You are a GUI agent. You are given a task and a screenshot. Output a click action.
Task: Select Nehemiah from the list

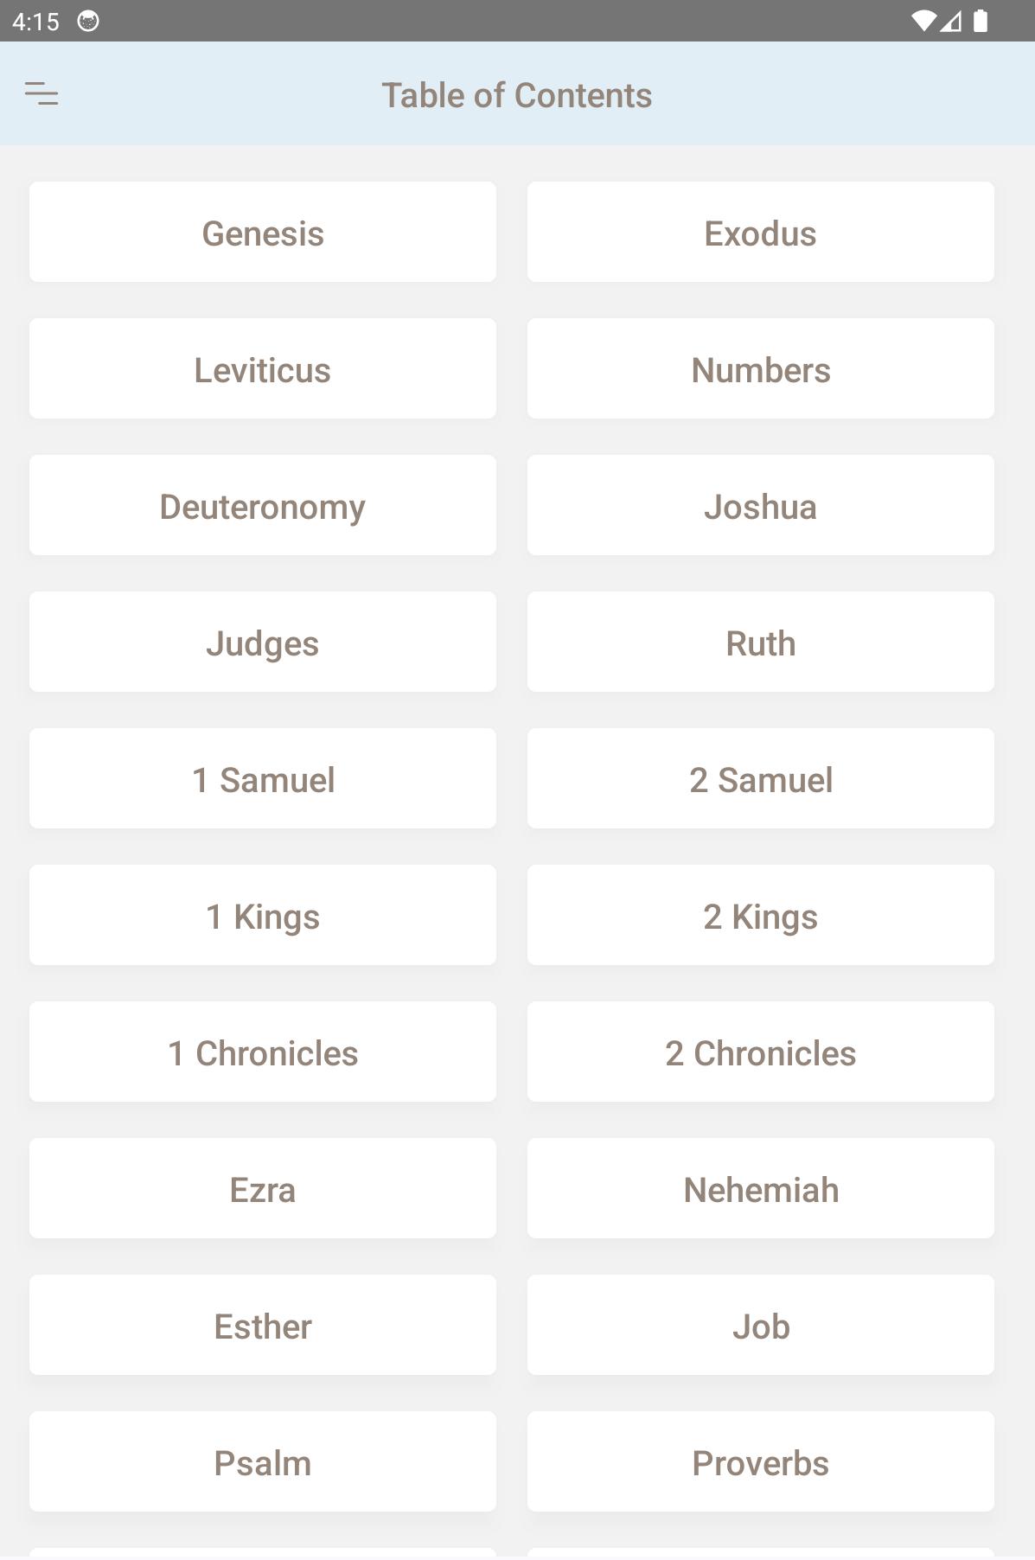point(760,1189)
